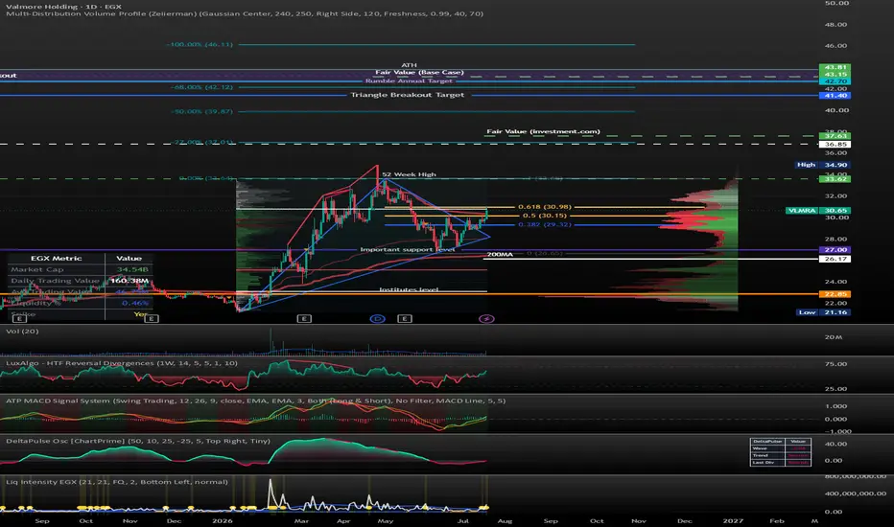Select the 20M volume scale label

tap(833, 337)
